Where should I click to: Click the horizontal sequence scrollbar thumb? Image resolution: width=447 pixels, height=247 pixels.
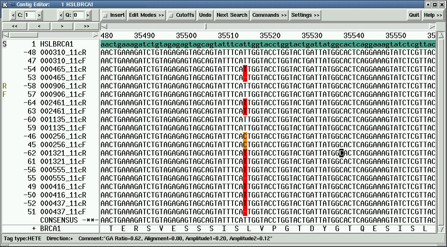click(206, 26)
